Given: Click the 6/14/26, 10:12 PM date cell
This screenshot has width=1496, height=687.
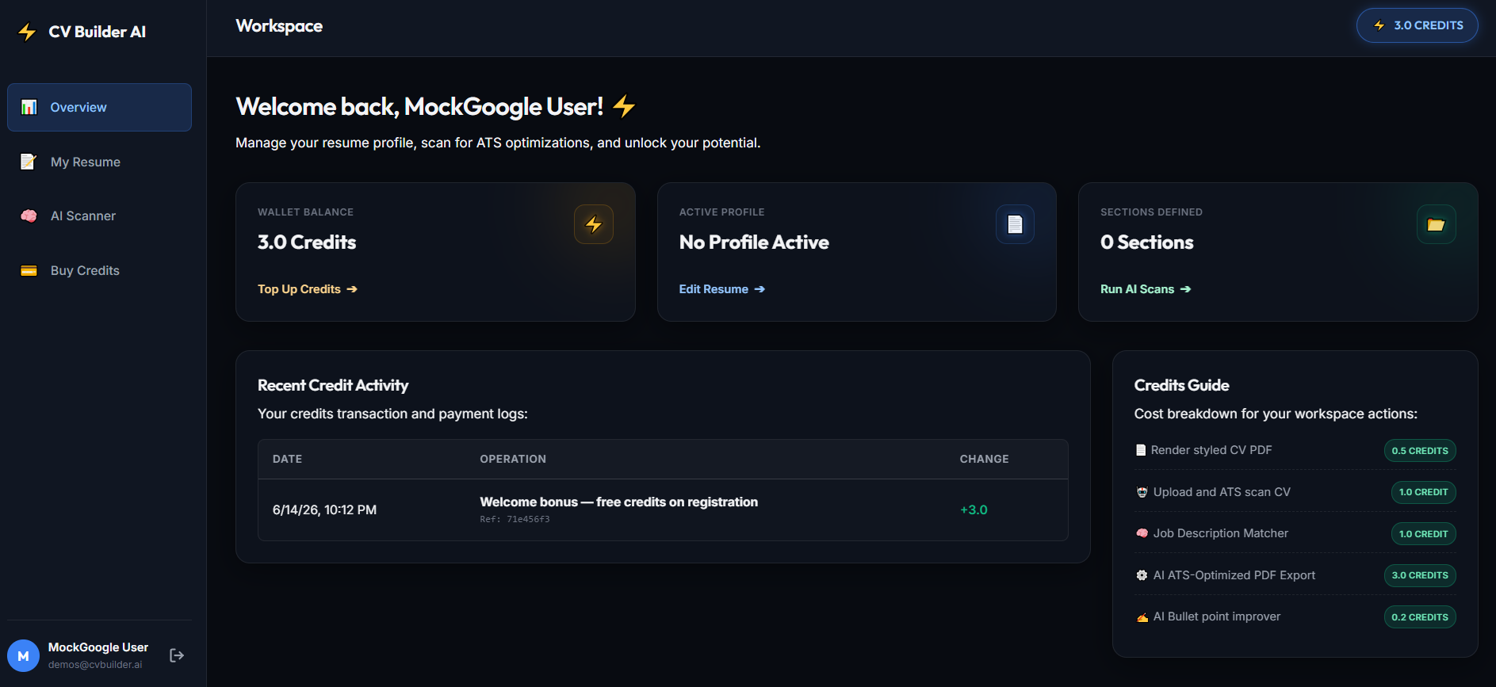Looking at the screenshot, I should point(324,510).
